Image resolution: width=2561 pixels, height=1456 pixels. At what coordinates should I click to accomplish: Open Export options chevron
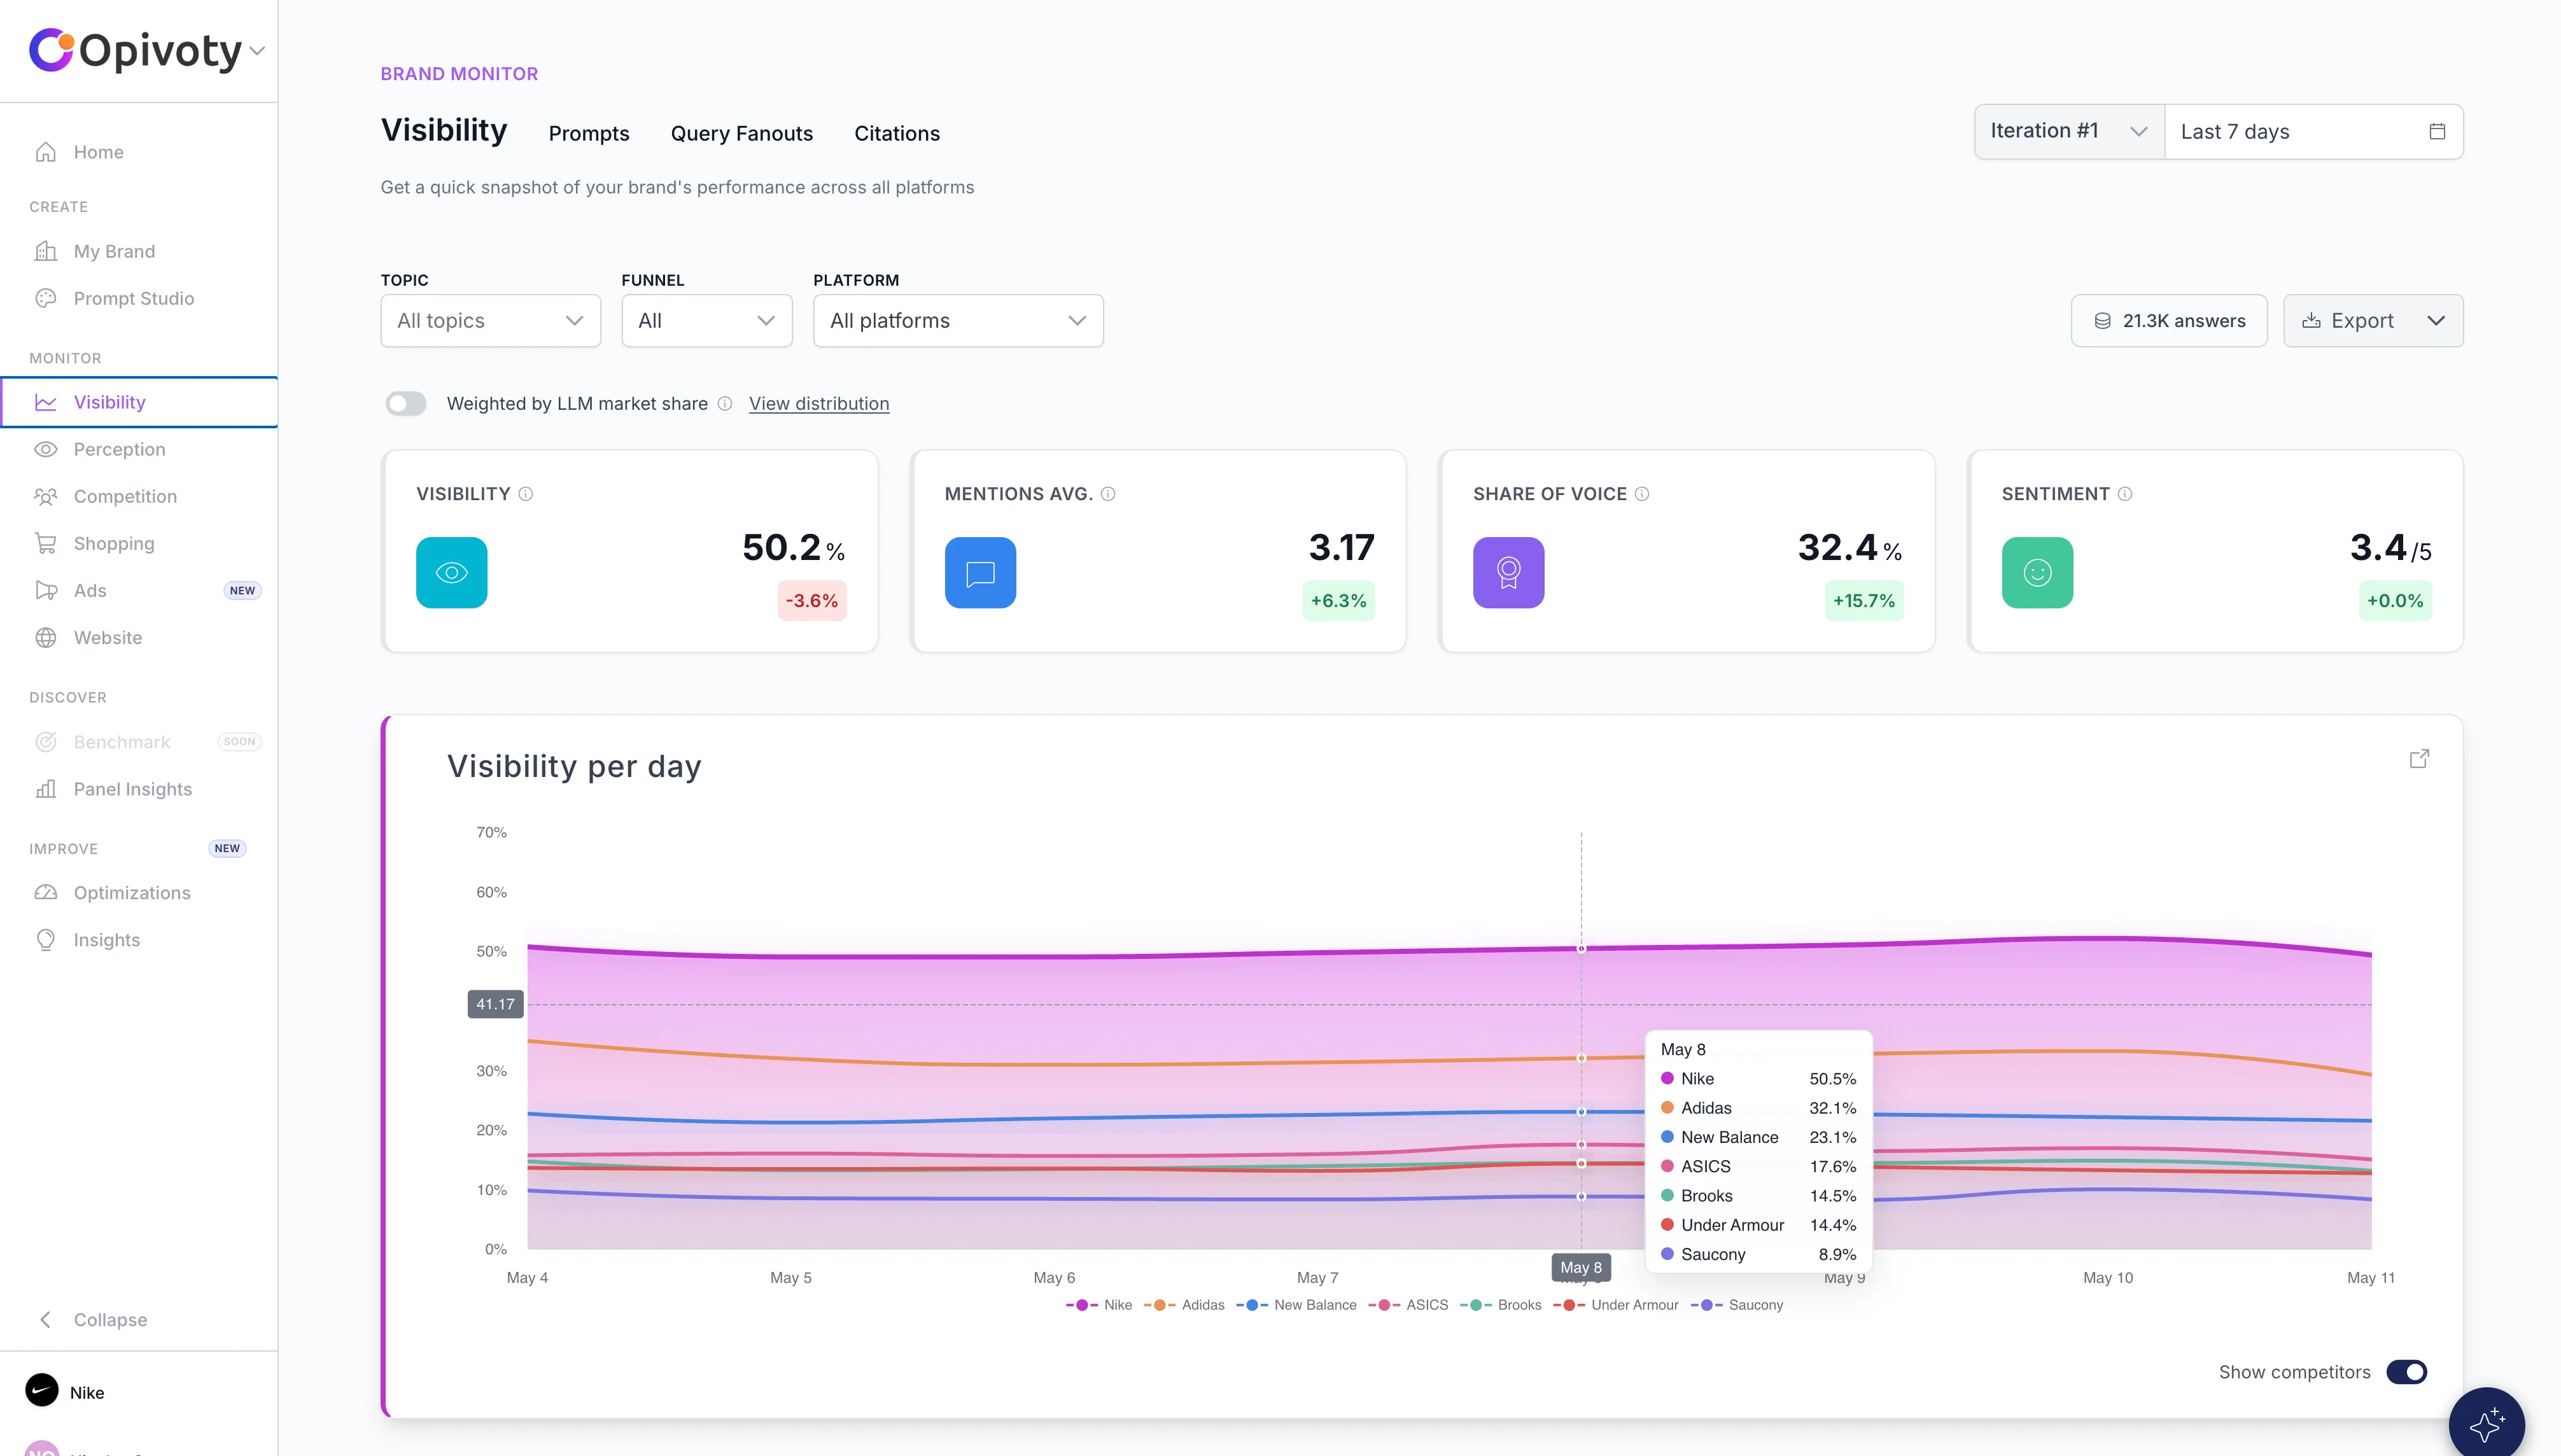pyautogui.click(x=2436, y=321)
